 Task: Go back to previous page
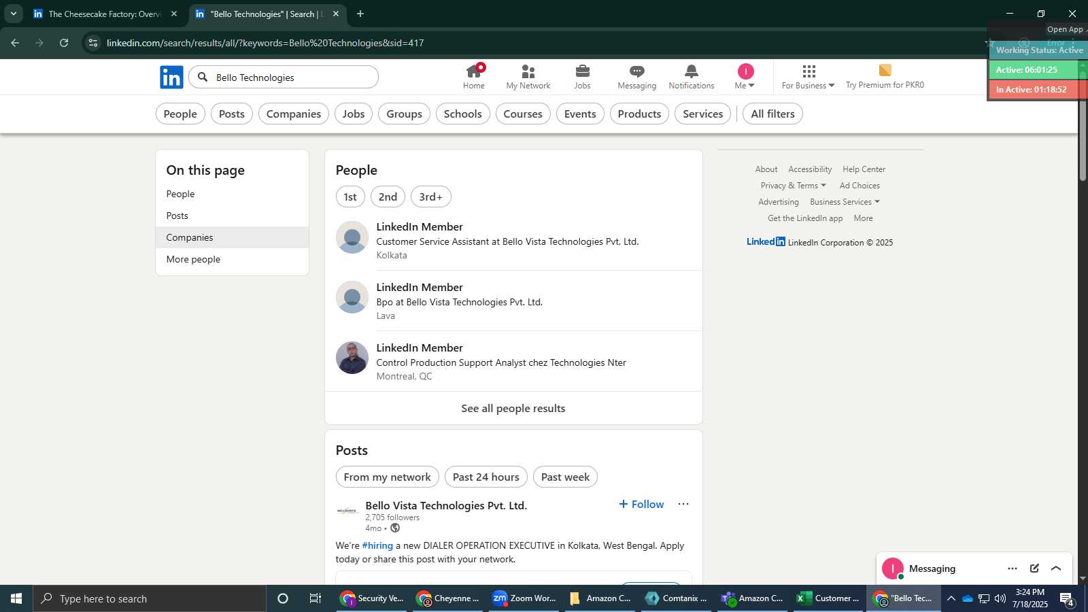point(15,43)
